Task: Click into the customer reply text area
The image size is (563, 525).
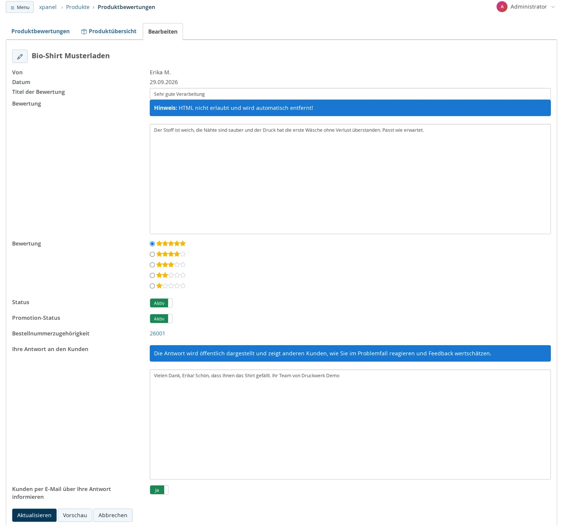Action: pyautogui.click(x=350, y=425)
